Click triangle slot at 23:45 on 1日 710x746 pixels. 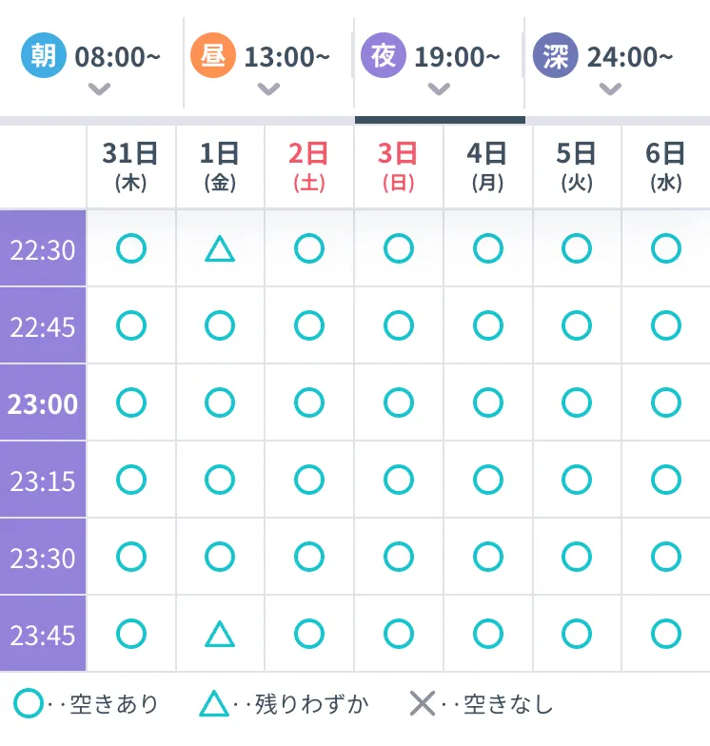219,634
